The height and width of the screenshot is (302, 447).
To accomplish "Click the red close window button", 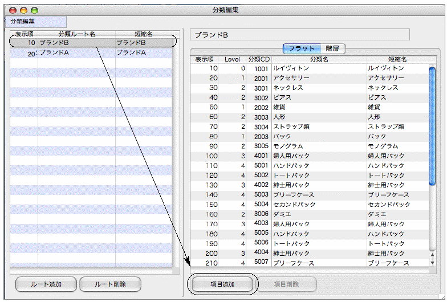I will [x=13, y=10].
